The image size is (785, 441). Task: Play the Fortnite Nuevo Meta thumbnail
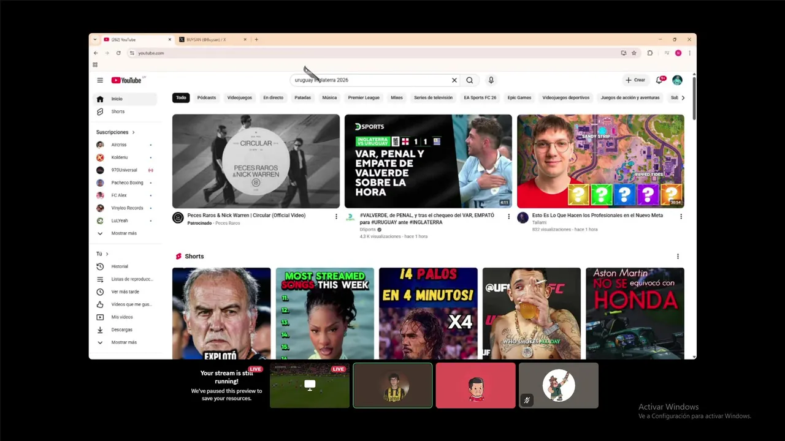click(600, 161)
